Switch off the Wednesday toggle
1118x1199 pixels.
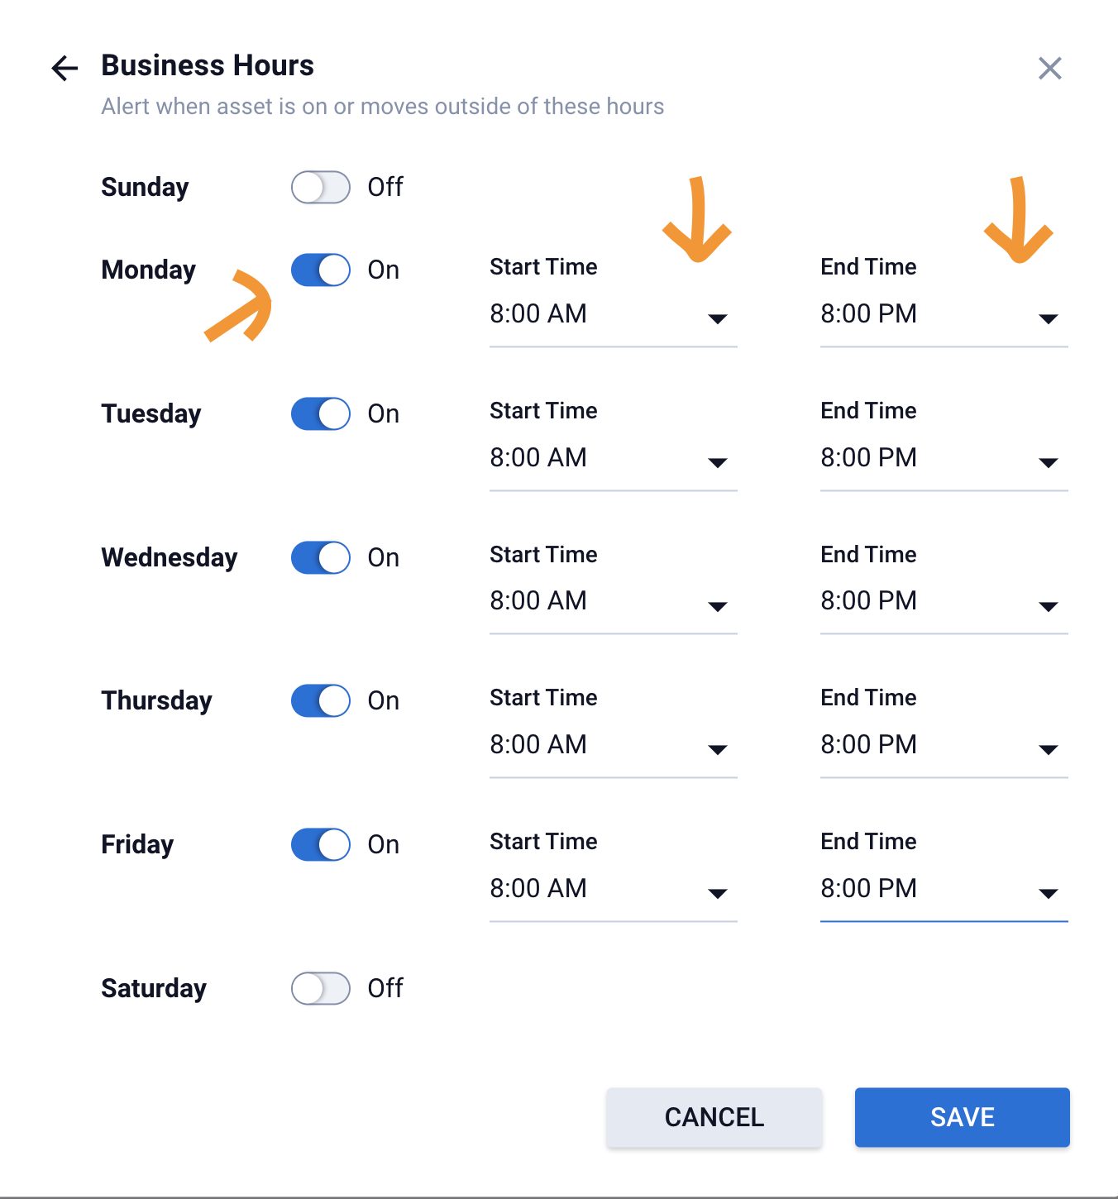coord(321,557)
